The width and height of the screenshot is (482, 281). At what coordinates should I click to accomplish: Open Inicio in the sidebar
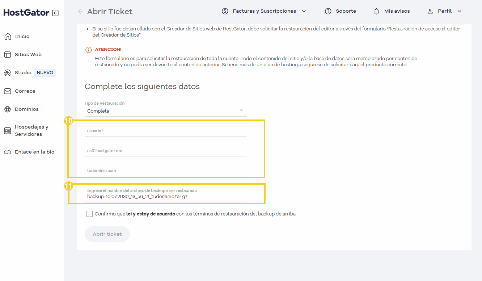click(x=22, y=36)
